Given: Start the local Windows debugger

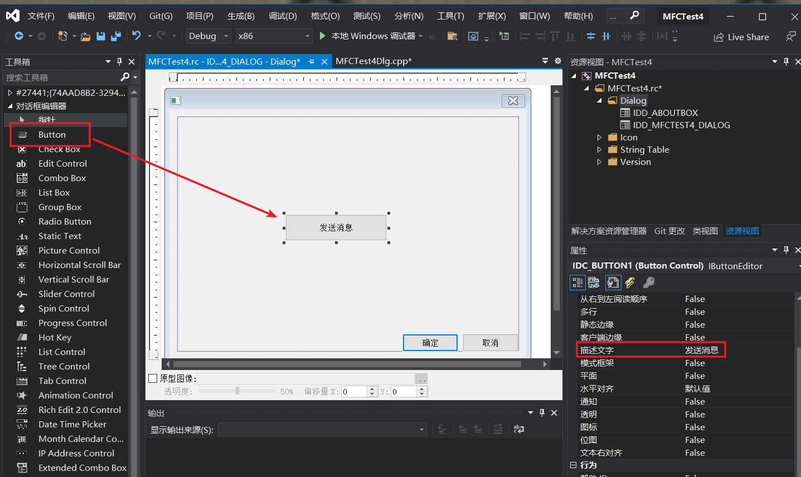Looking at the screenshot, I should click(367, 36).
